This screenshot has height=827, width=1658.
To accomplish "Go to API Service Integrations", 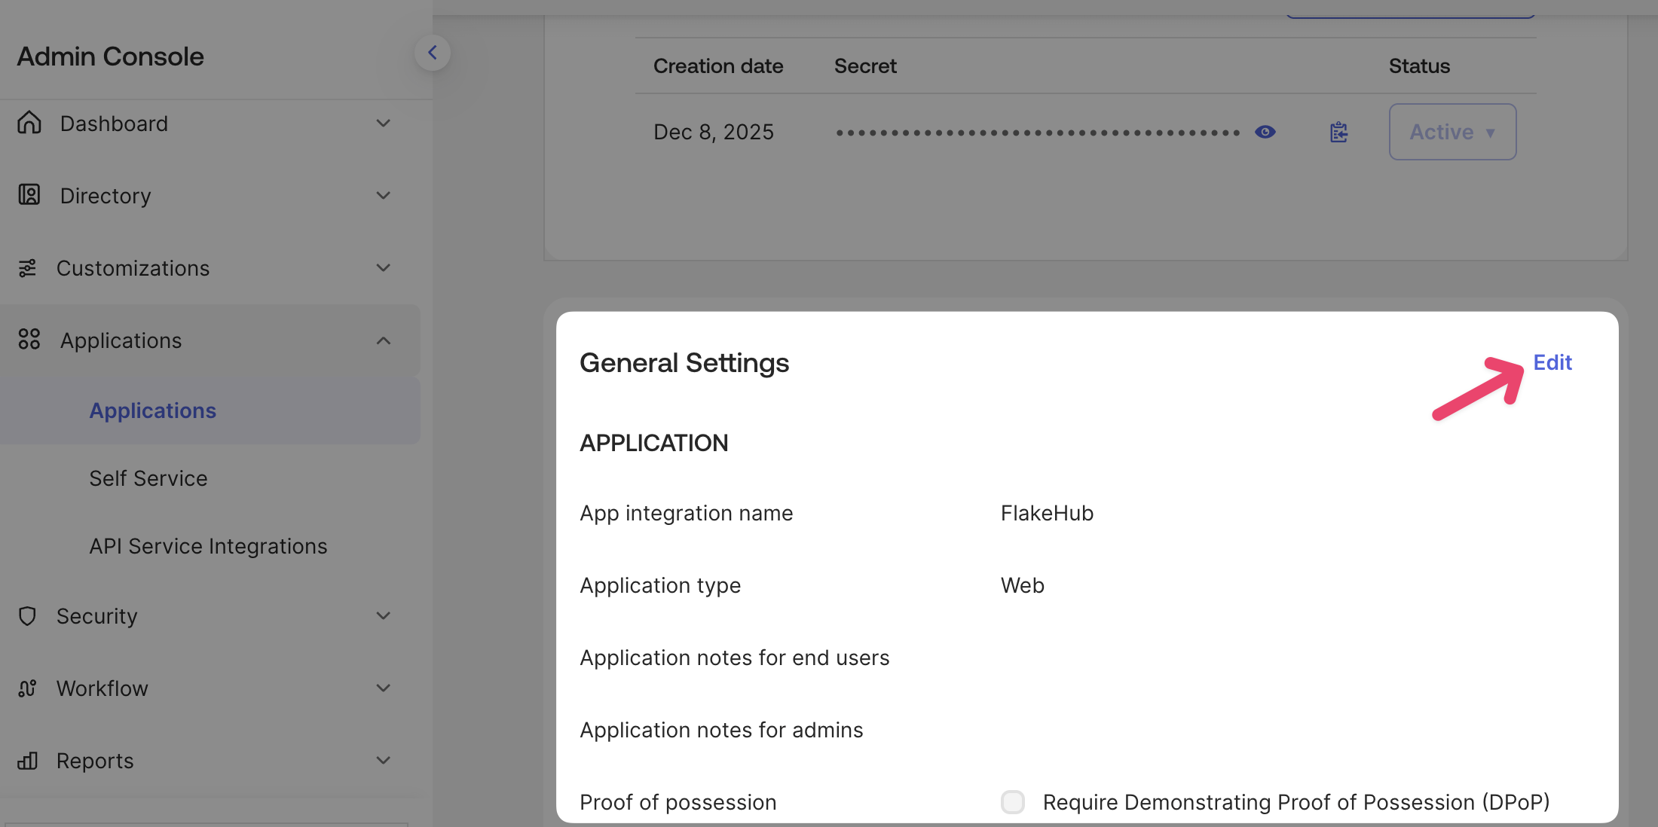I will (208, 546).
